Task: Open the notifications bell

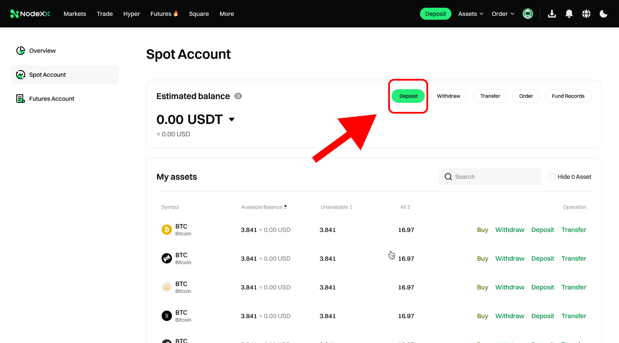Action: click(x=569, y=14)
